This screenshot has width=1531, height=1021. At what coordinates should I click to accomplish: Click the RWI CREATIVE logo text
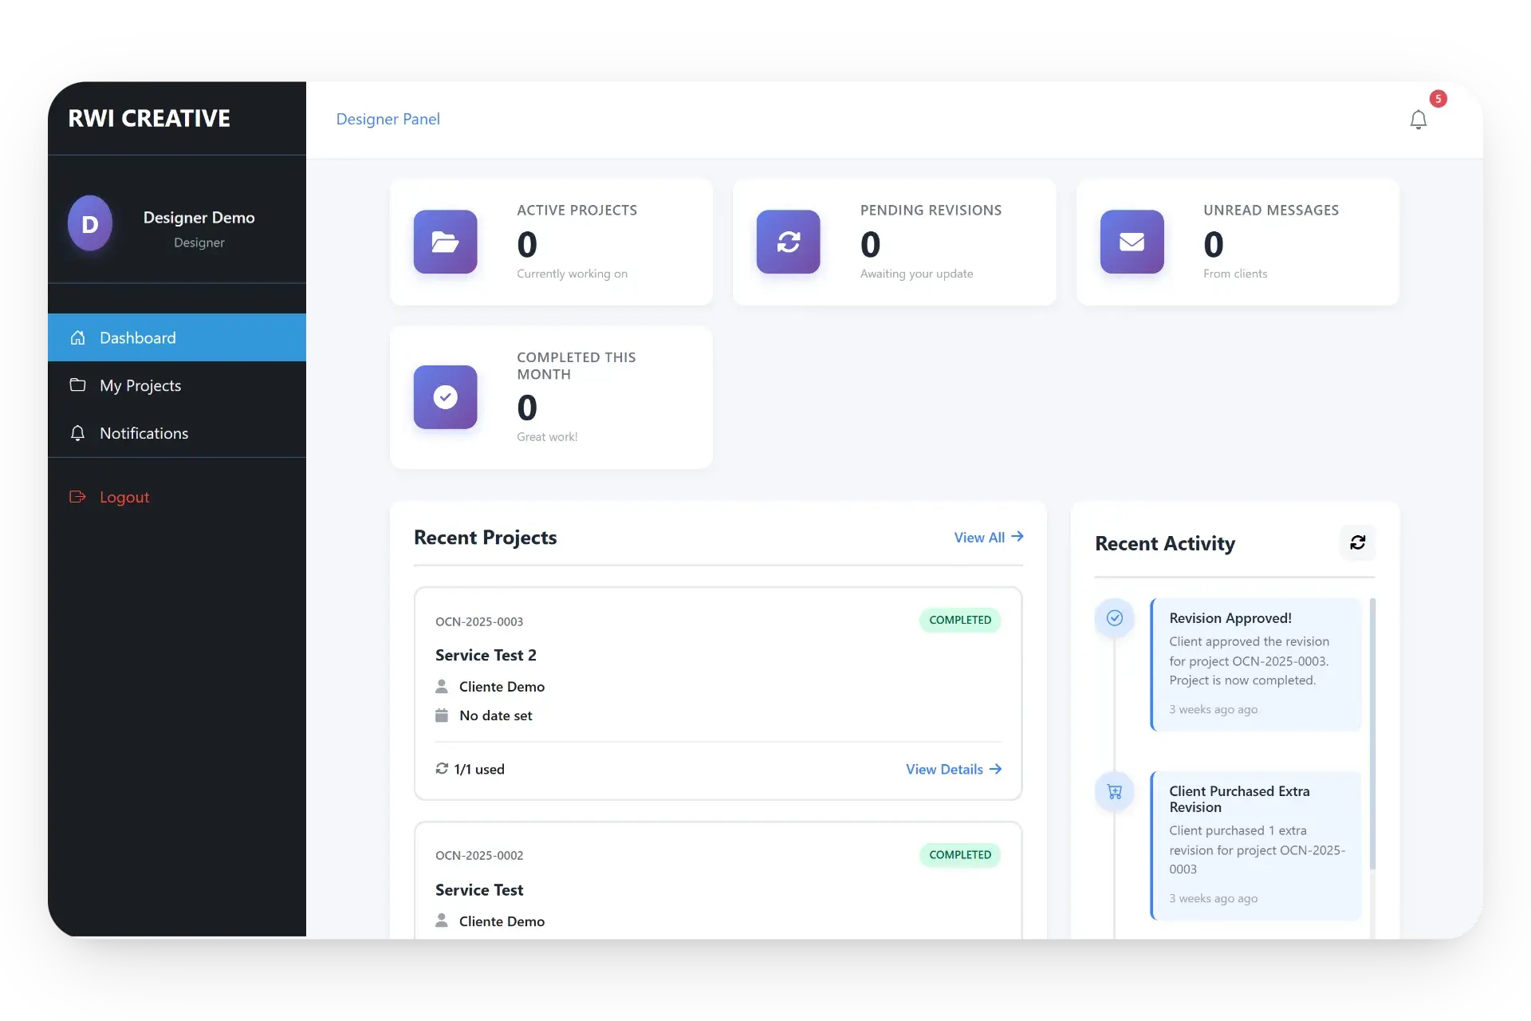149,119
